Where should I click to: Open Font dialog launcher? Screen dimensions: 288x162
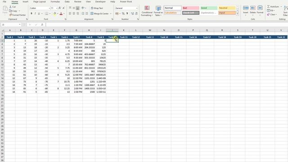pos(65,19)
